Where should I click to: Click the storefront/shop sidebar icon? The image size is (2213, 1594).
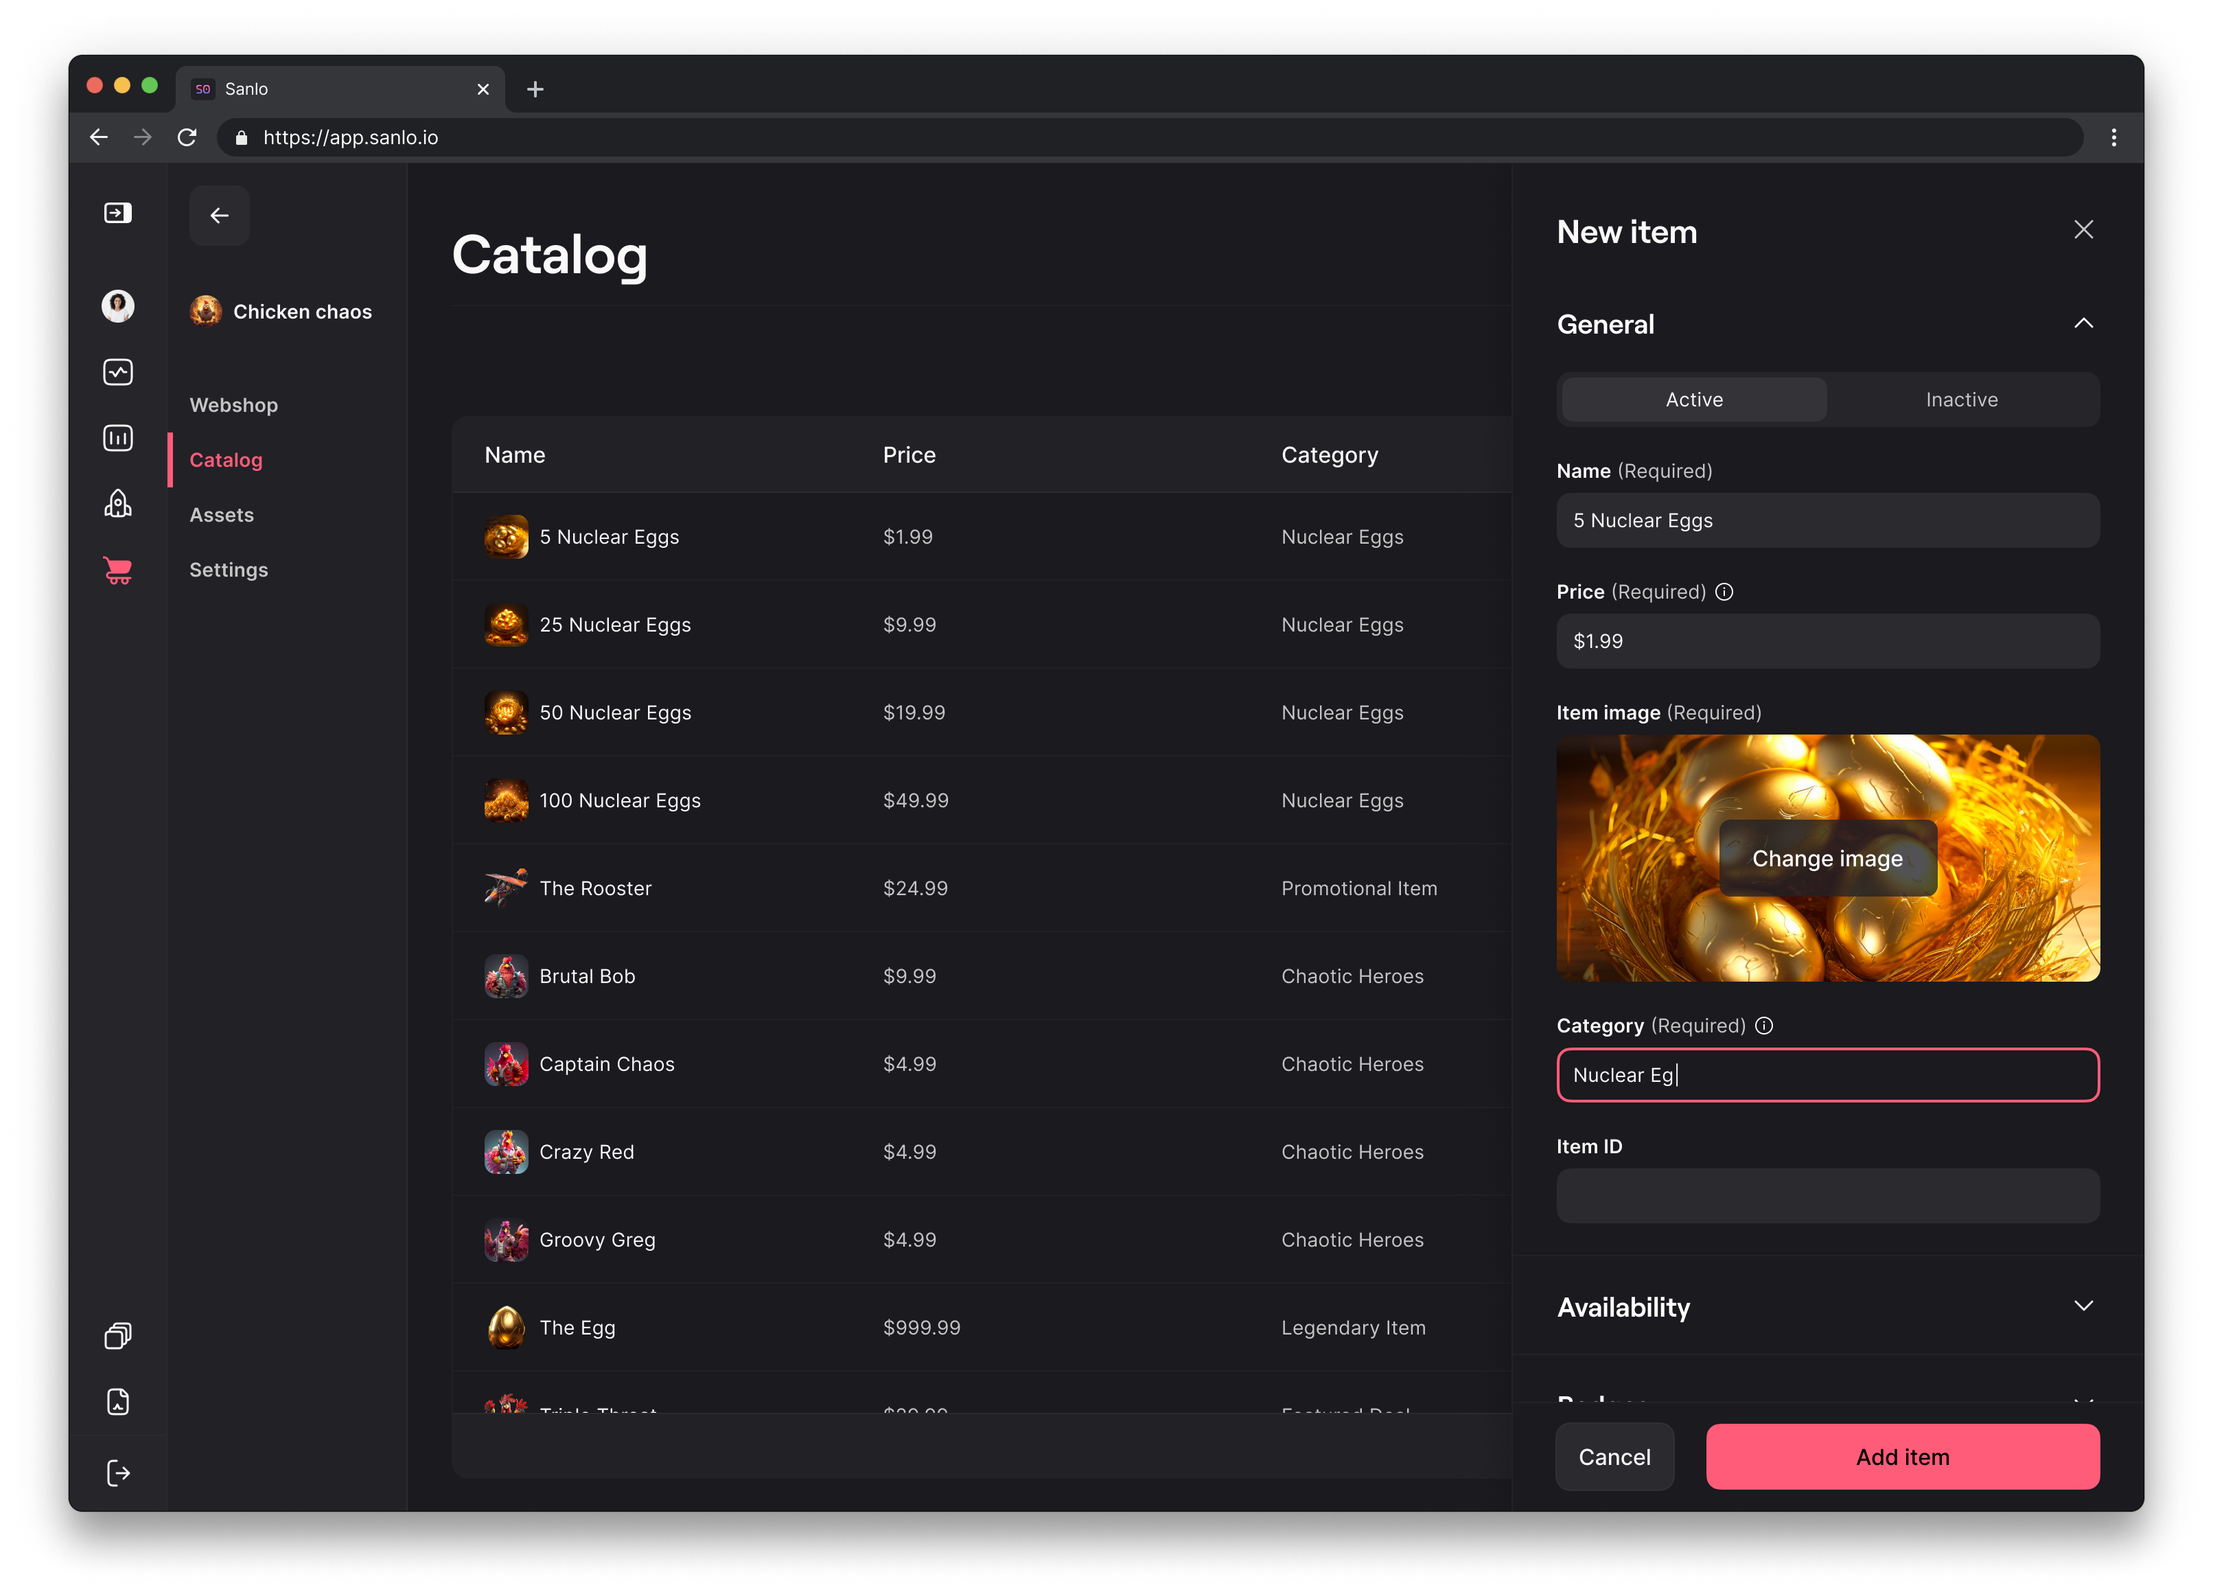coord(117,570)
